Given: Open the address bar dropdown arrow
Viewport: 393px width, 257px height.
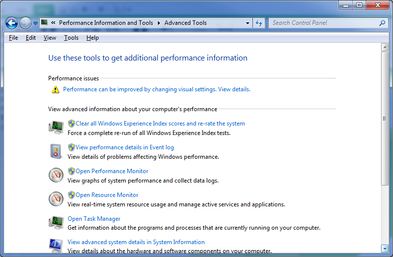Looking at the screenshot, I should tap(248, 23).
